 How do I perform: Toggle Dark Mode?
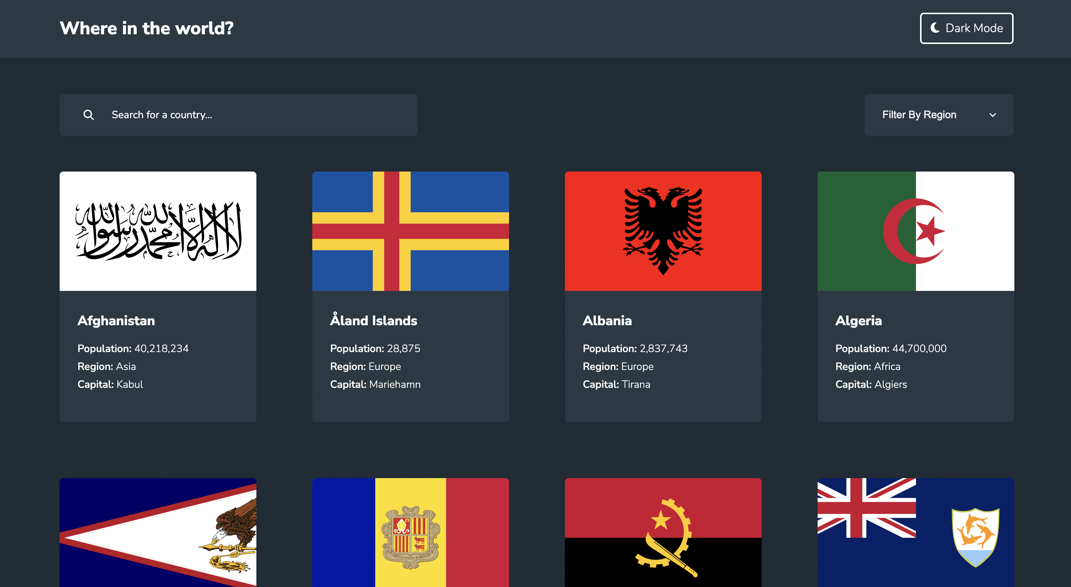pyautogui.click(x=966, y=28)
